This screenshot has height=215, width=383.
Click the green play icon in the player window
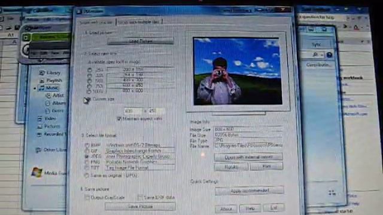[x=26, y=37]
